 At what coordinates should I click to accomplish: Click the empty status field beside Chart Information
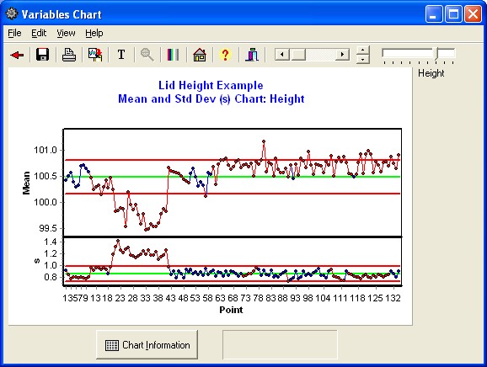(x=280, y=344)
